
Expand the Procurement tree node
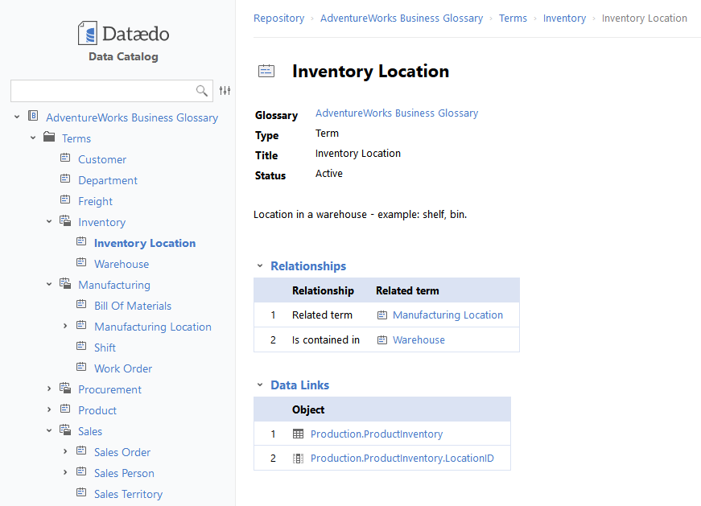pos(49,389)
